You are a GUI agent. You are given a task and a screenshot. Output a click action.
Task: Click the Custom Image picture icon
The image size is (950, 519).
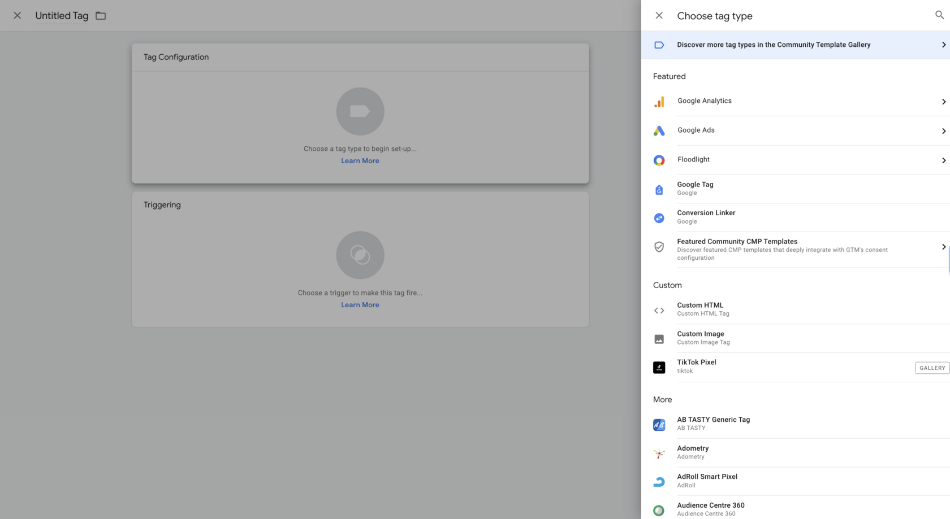[659, 339]
